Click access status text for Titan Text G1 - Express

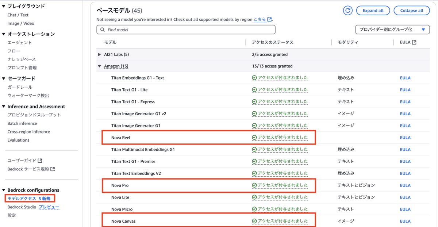click(x=283, y=102)
